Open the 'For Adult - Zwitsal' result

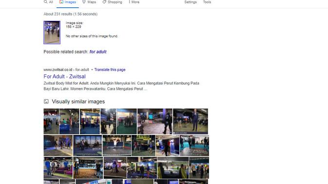tap(64, 77)
